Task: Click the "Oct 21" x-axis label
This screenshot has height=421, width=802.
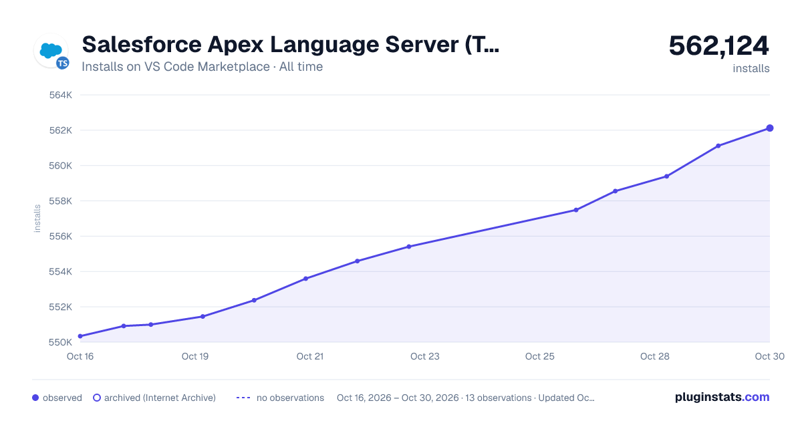Action: (x=310, y=356)
